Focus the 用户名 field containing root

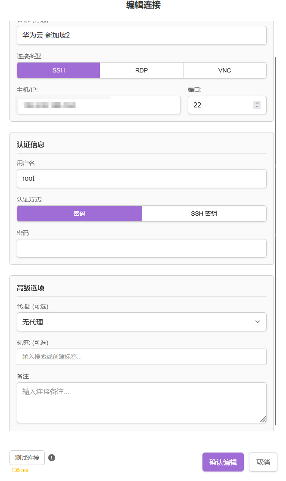click(x=141, y=179)
